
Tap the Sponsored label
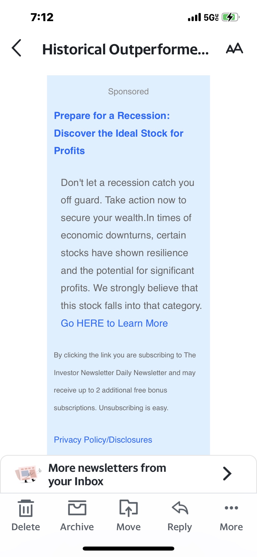128,92
